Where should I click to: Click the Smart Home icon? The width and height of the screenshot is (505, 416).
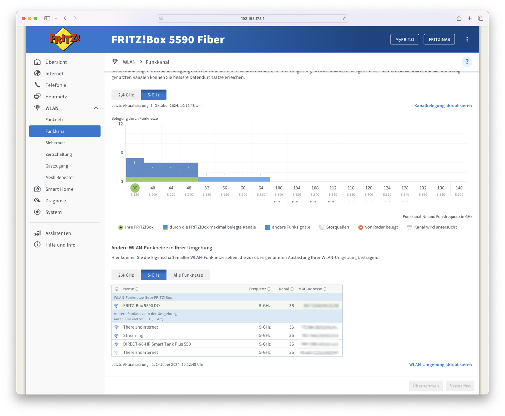[37, 189]
